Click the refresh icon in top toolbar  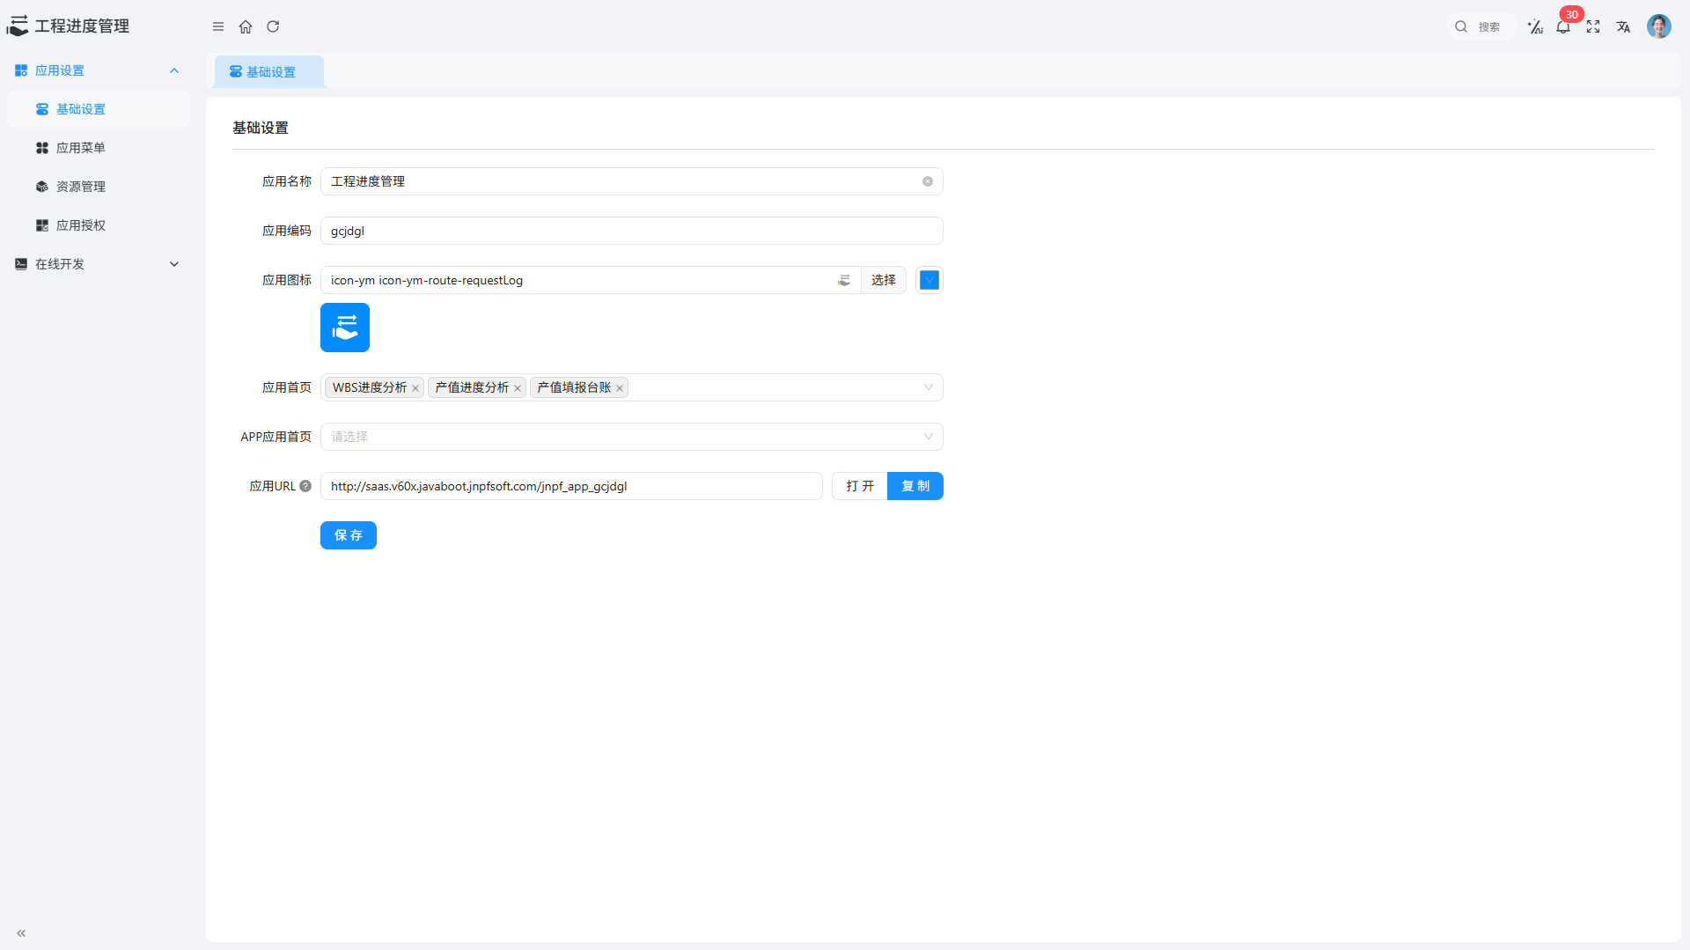(x=273, y=26)
